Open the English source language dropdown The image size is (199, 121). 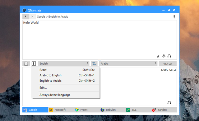click(63, 63)
